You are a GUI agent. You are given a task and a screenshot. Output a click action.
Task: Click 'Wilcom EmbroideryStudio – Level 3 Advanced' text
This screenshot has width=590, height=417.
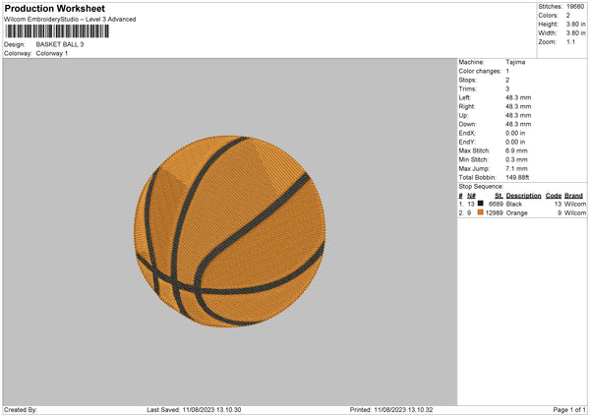click(70, 20)
